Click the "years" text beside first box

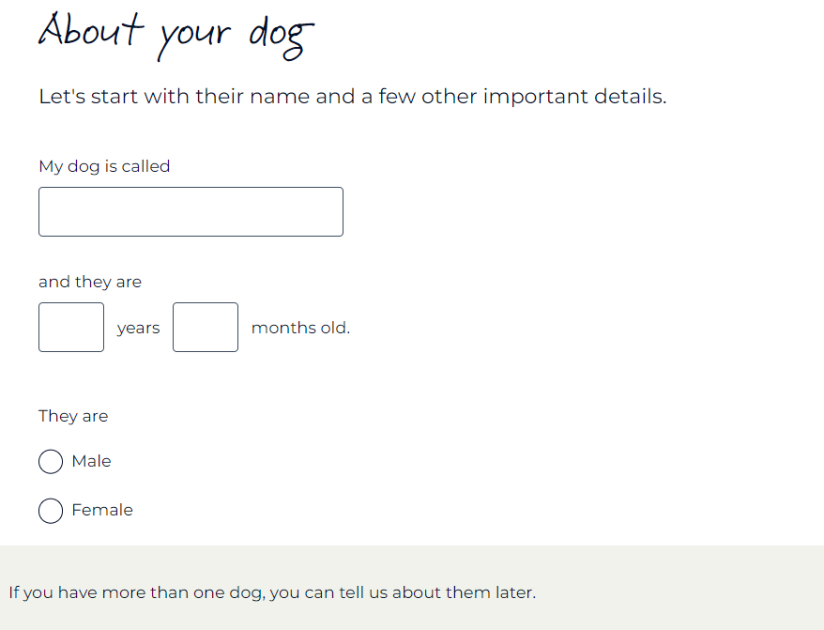(x=138, y=329)
